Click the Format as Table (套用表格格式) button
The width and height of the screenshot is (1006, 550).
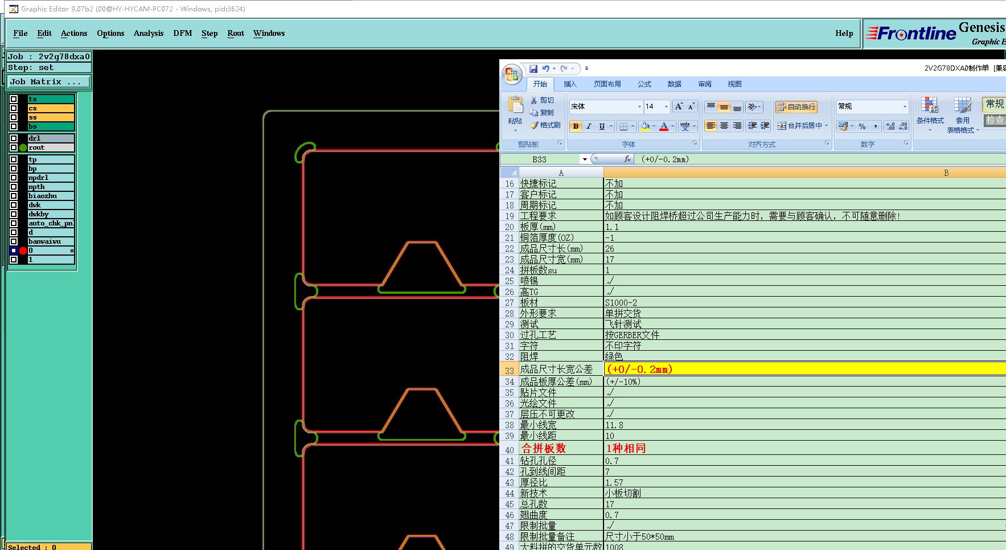tap(963, 114)
